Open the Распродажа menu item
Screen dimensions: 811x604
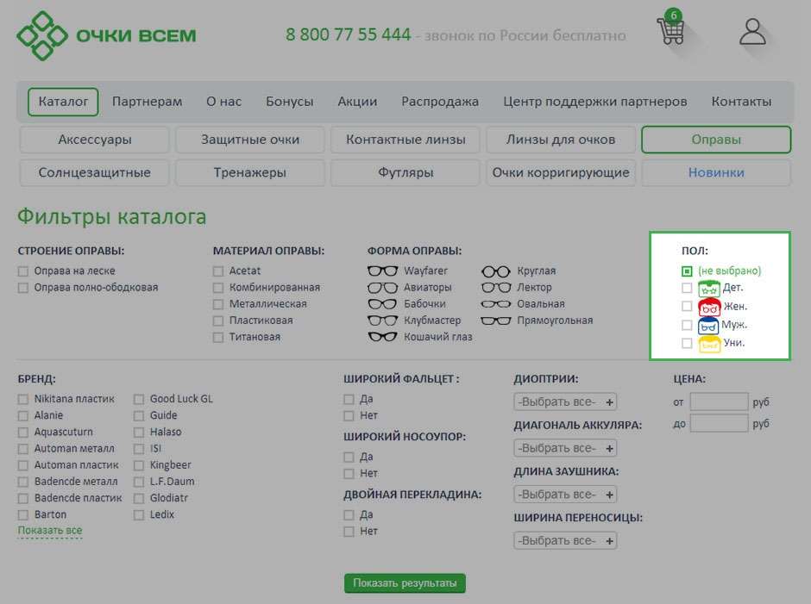(439, 102)
